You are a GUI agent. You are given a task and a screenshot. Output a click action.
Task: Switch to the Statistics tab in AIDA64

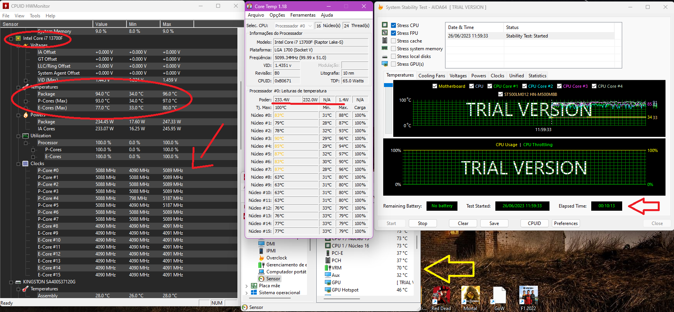point(537,76)
